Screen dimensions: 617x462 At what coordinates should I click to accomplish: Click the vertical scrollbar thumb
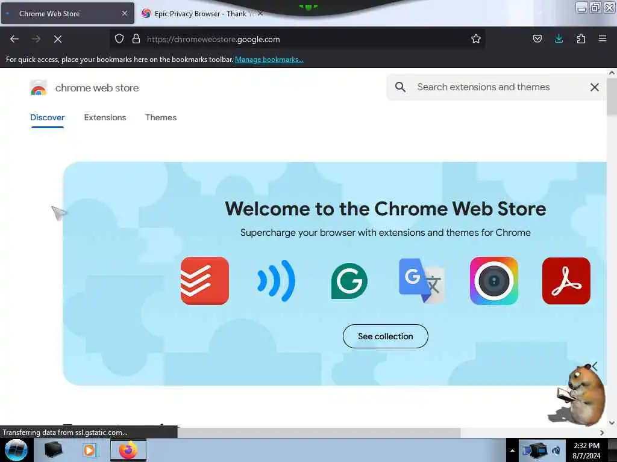pyautogui.click(x=612, y=97)
